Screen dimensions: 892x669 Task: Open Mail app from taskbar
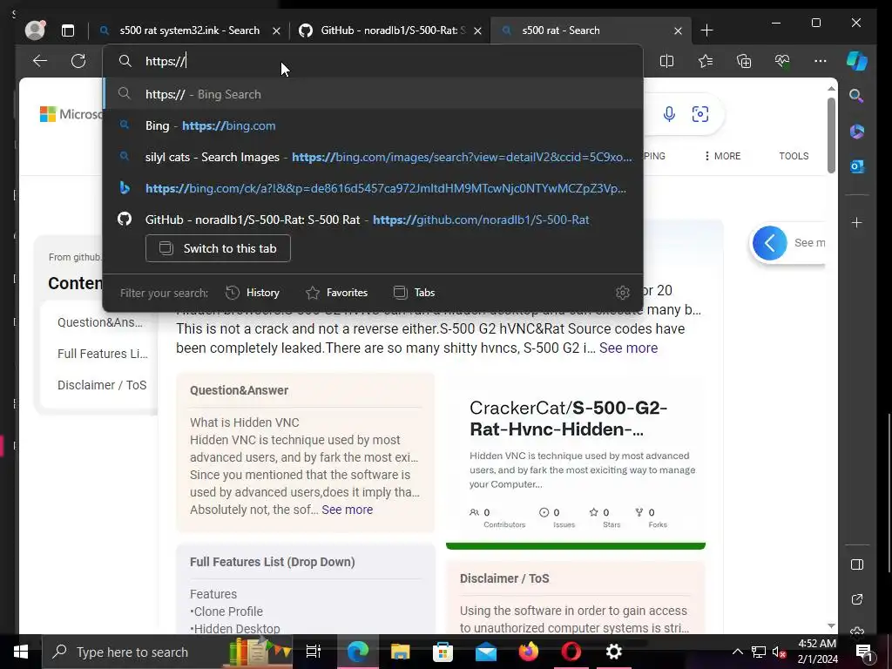(x=486, y=652)
